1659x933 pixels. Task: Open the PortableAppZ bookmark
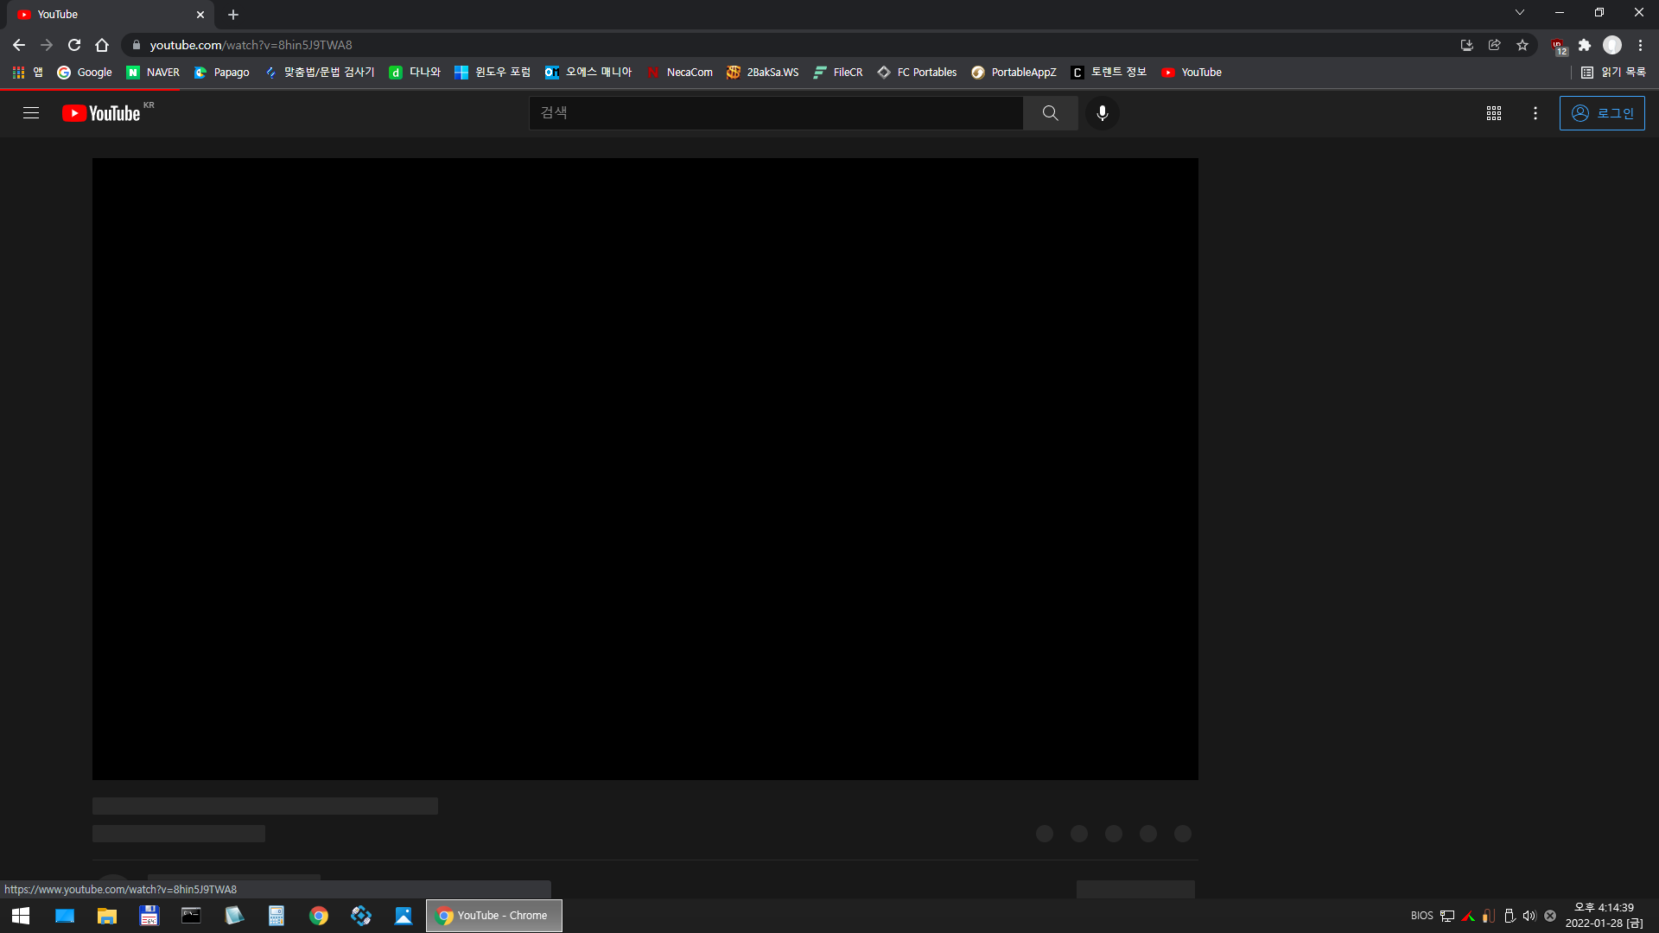pos(1014,73)
